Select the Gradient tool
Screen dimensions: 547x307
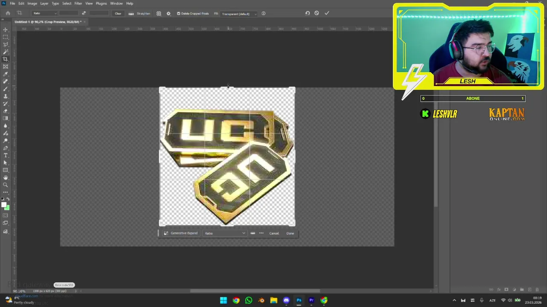click(6, 119)
